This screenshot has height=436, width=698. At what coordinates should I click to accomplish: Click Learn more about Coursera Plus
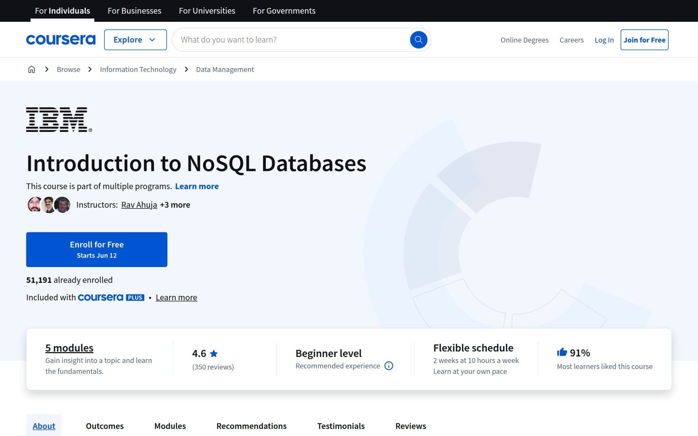click(x=176, y=297)
